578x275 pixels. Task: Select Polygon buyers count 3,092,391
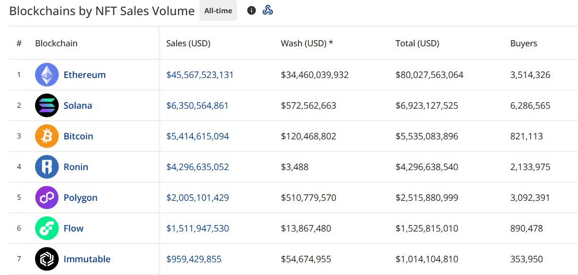pyautogui.click(x=530, y=198)
